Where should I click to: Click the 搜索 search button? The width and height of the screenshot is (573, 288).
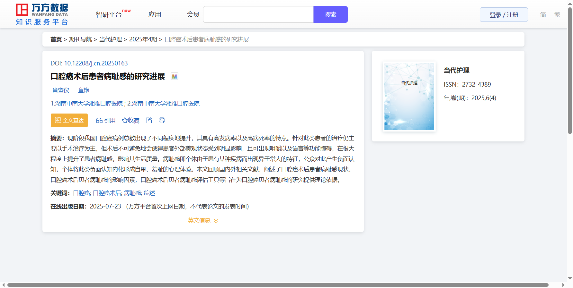pyautogui.click(x=330, y=15)
